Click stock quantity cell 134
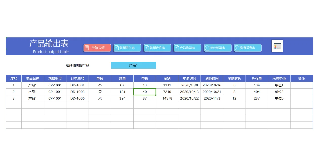Image resolution: width=324 pixels, height=162 pixels. point(257,85)
